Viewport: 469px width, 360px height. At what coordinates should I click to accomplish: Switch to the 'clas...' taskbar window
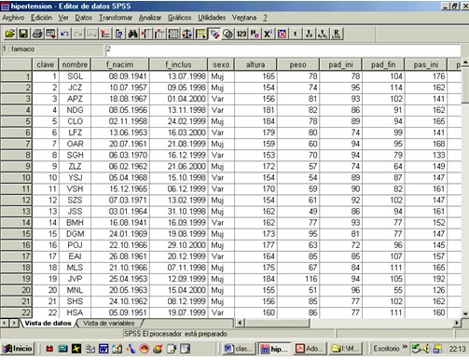point(239,349)
